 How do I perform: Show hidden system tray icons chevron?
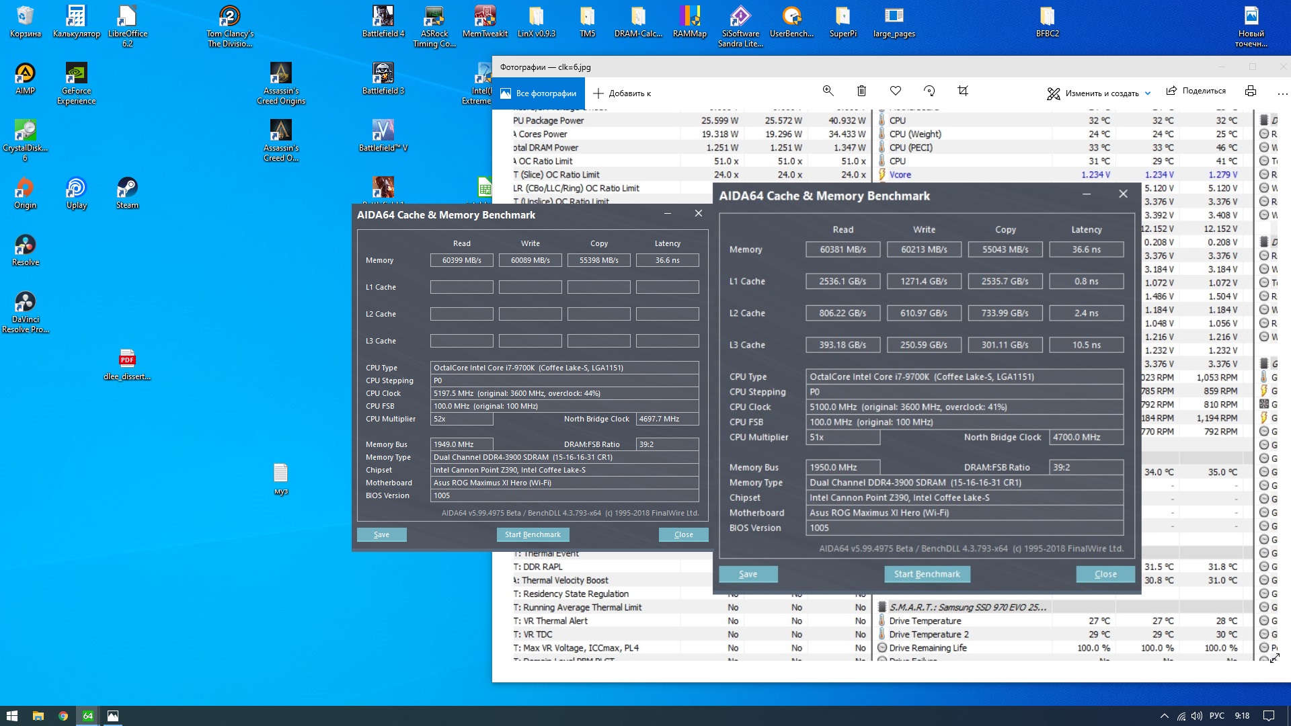[1164, 716]
